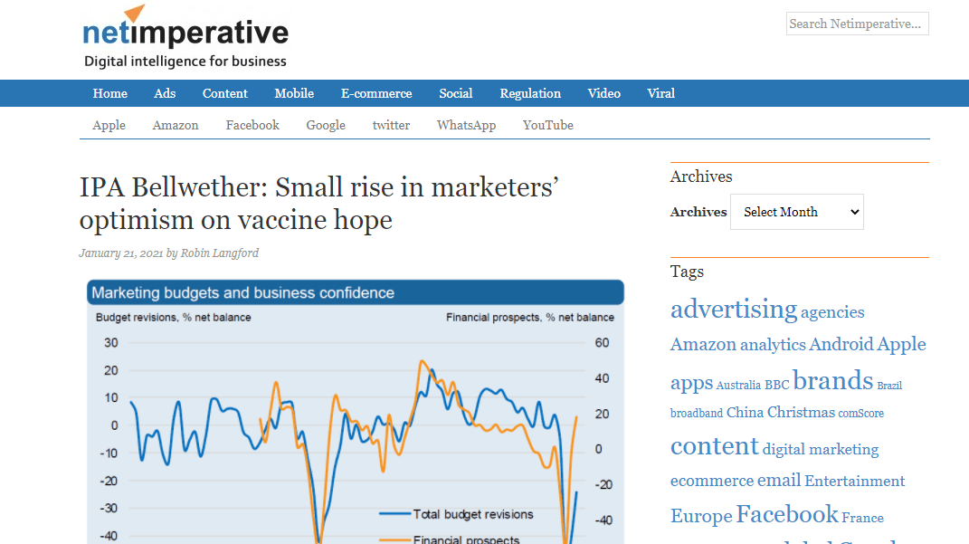Open the brands tag
This screenshot has width=969, height=544.
coord(832,380)
